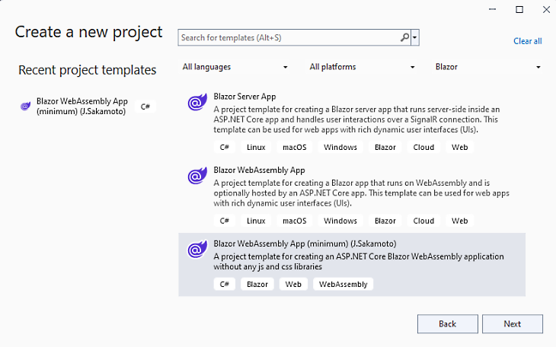Select the Blazor WebAssembly App template title
Image resolution: width=556 pixels, height=347 pixels.
(x=259, y=170)
